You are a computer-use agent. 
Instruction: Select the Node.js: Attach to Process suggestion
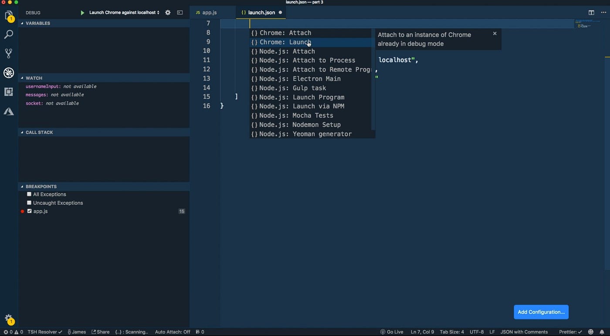(x=311, y=61)
